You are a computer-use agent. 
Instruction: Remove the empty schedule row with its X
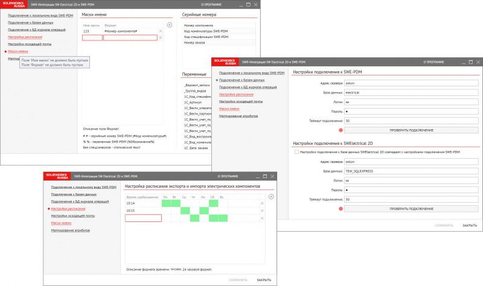[262, 218]
